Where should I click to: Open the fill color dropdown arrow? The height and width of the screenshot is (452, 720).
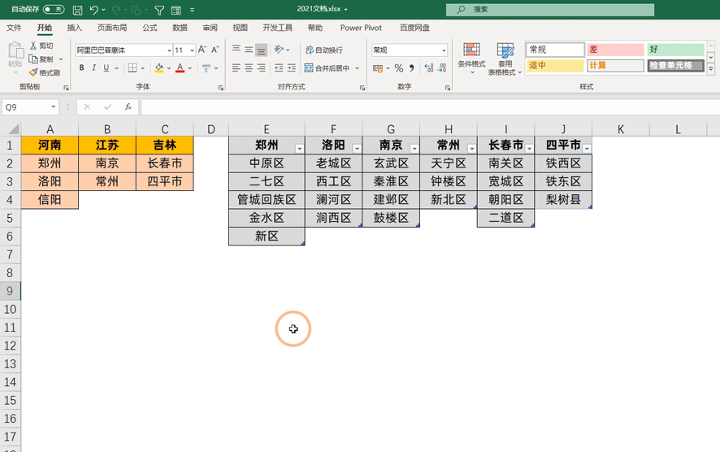pyautogui.click(x=169, y=68)
